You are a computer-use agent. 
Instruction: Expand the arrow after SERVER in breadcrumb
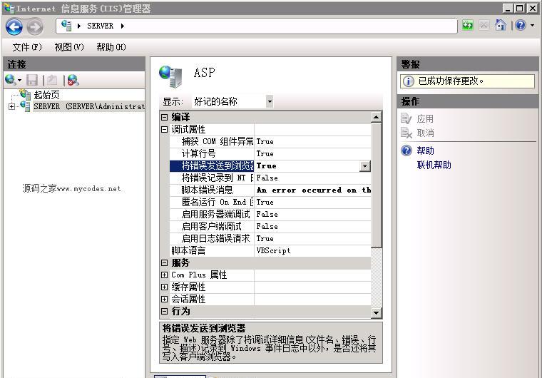[123, 26]
